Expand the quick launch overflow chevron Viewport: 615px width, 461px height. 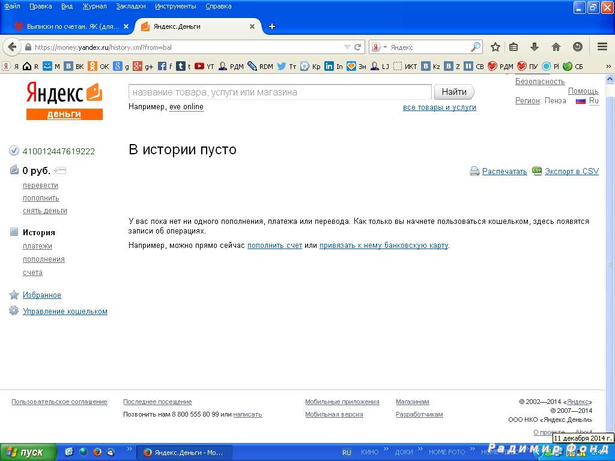pyautogui.click(x=130, y=448)
